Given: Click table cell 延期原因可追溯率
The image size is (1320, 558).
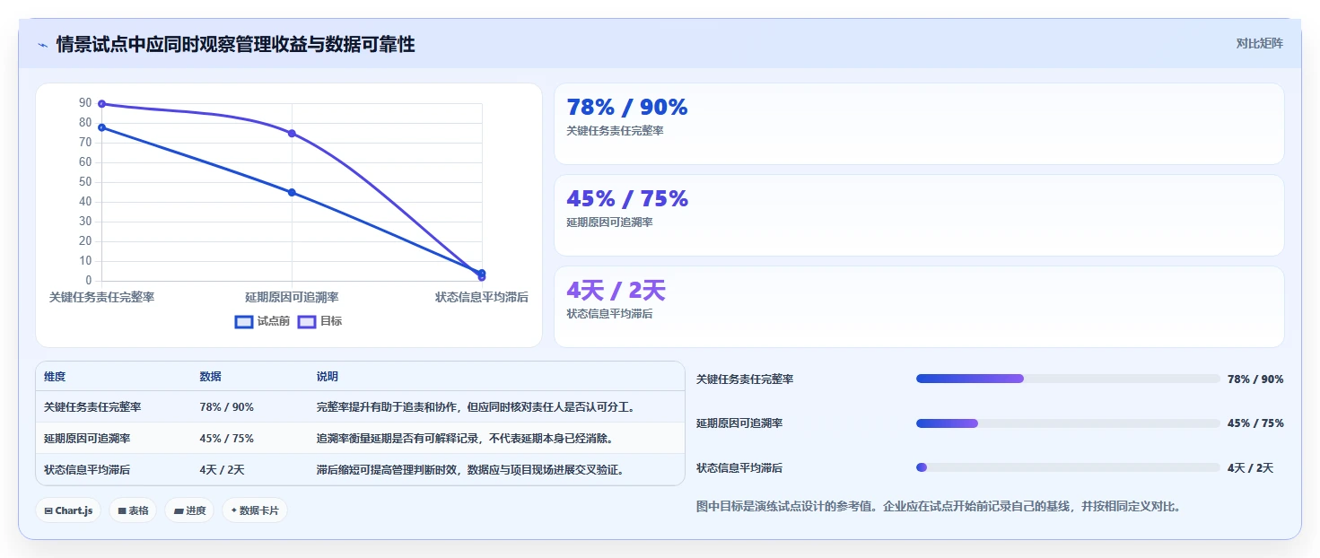Looking at the screenshot, I should pos(87,439).
